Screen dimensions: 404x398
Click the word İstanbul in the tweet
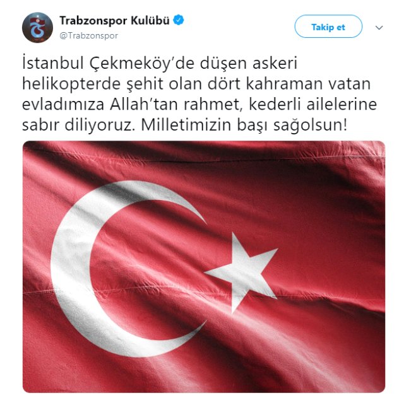pyautogui.click(x=53, y=63)
